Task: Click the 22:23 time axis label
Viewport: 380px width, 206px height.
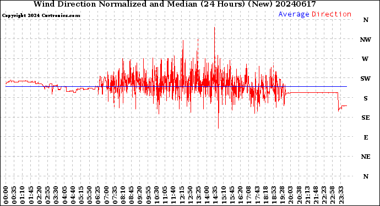Action: (324, 195)
